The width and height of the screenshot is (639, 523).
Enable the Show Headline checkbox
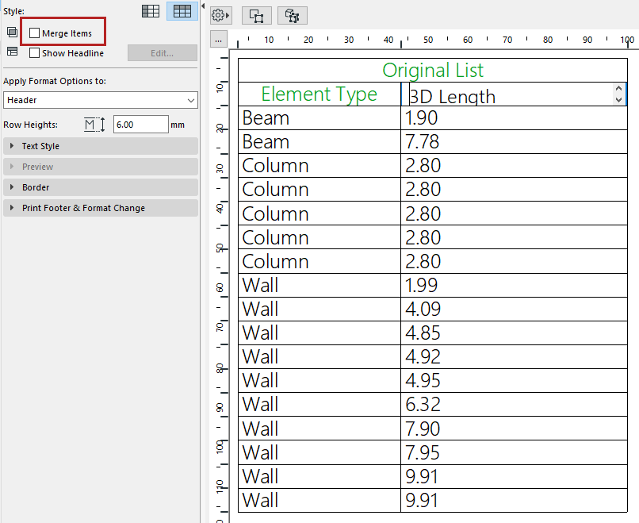click(35, 53)
